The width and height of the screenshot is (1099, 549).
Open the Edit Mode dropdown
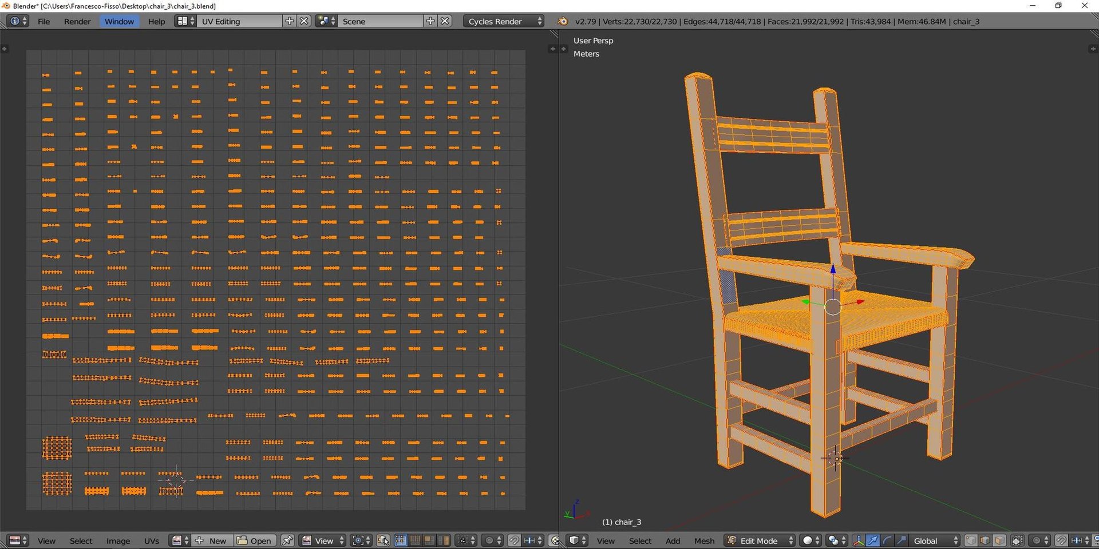[x=760, y=540]
